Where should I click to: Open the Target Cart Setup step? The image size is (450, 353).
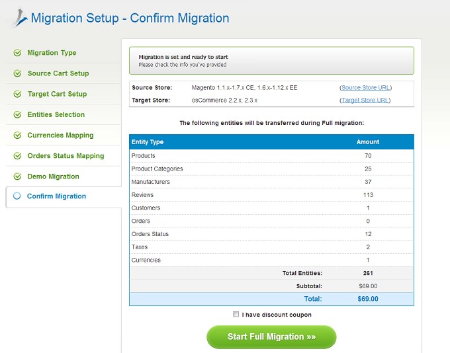click(x=57, y=94)
